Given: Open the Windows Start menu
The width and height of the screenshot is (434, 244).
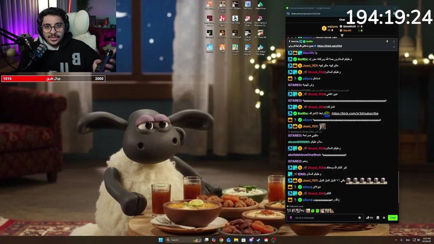Looking at the screenshot, I should [160, 240].
